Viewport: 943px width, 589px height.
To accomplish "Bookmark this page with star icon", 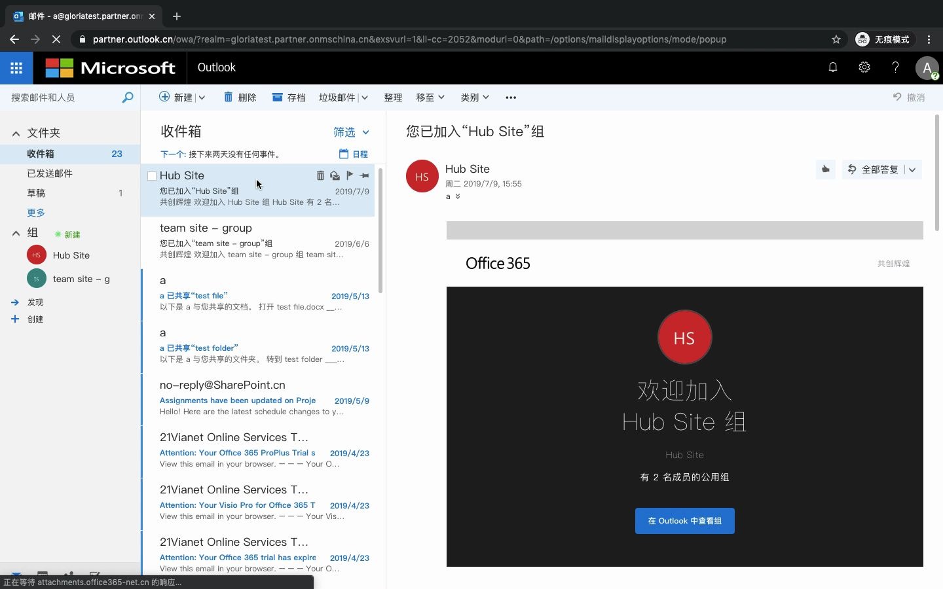I will tap(836, 39).
